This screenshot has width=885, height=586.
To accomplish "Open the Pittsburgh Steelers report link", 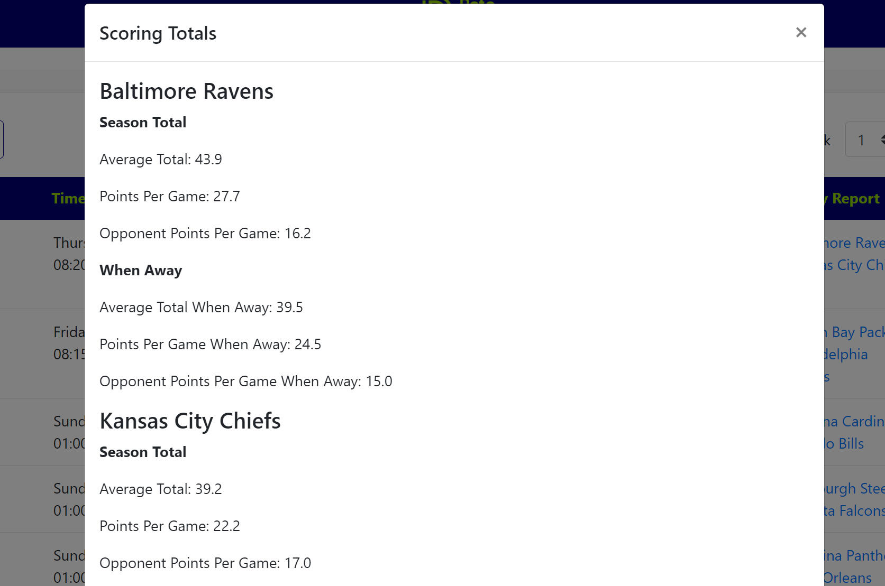I will 854,489.
